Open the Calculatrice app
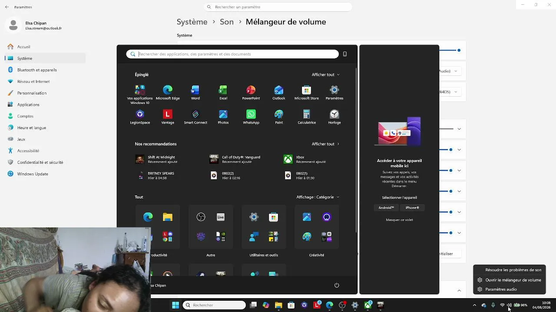The width and height of the screenshot is (556, 312). click(307, 117)
